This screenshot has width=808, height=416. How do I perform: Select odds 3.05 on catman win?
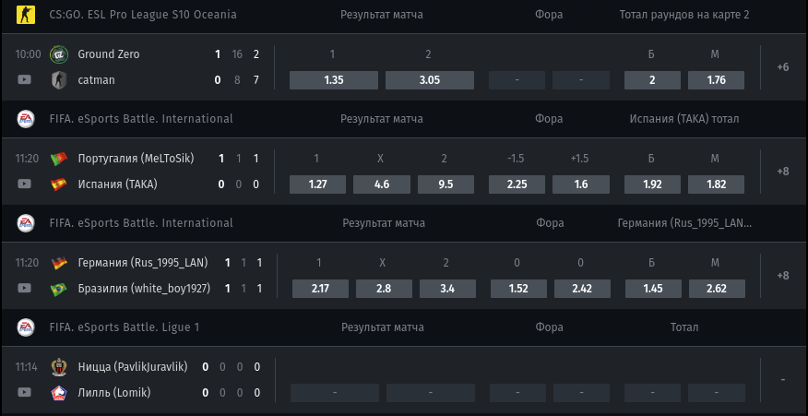point(430,80)
